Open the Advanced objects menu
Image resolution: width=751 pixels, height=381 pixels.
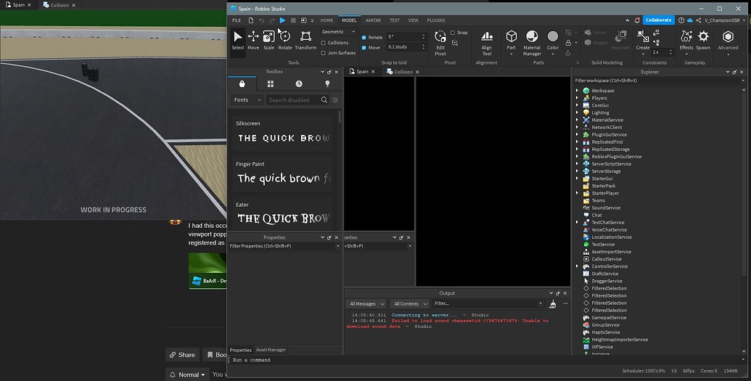(728, 42)
